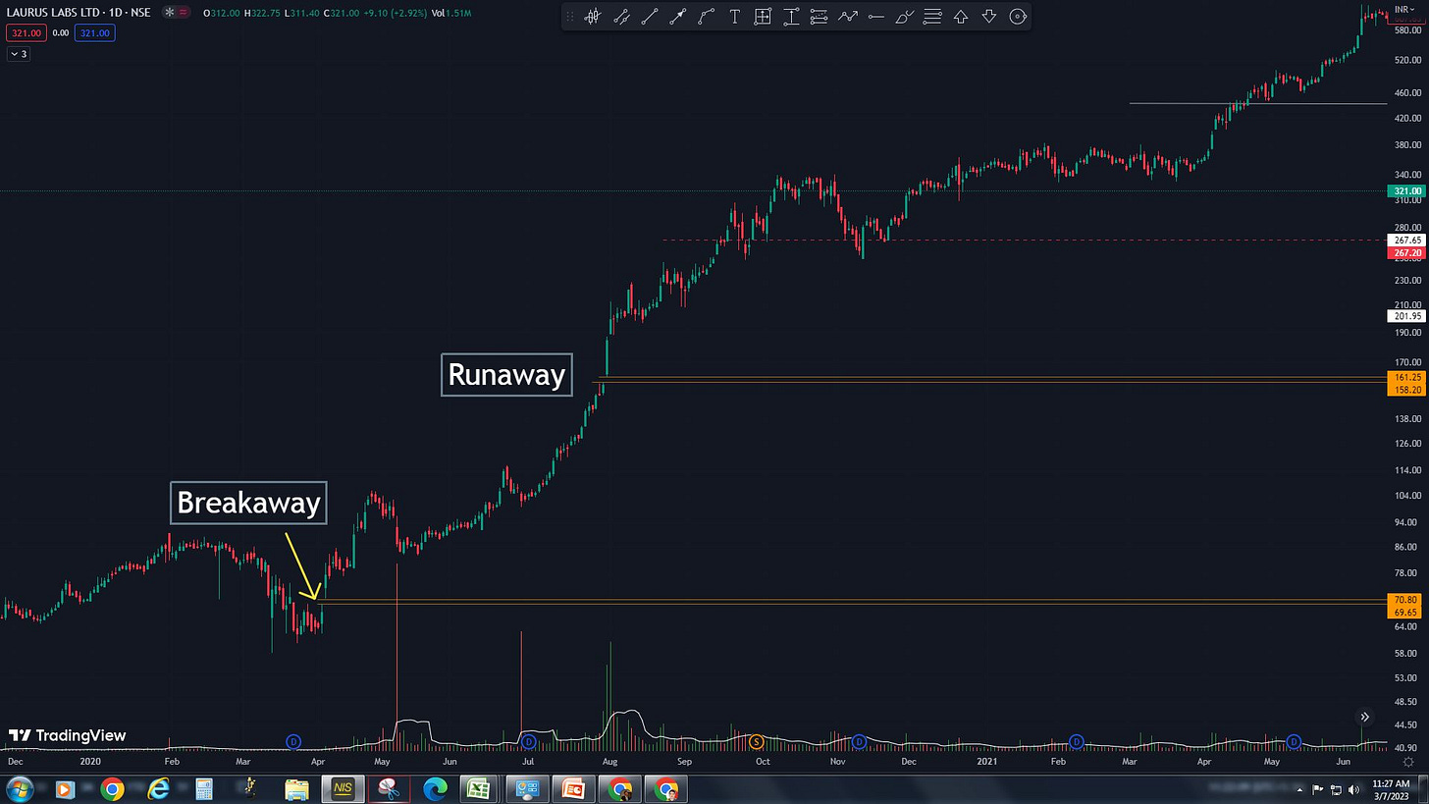Collapse the indicators legend showing 3
The width and height of the screenshot is (1429, 804).
[x=19, y=54]
